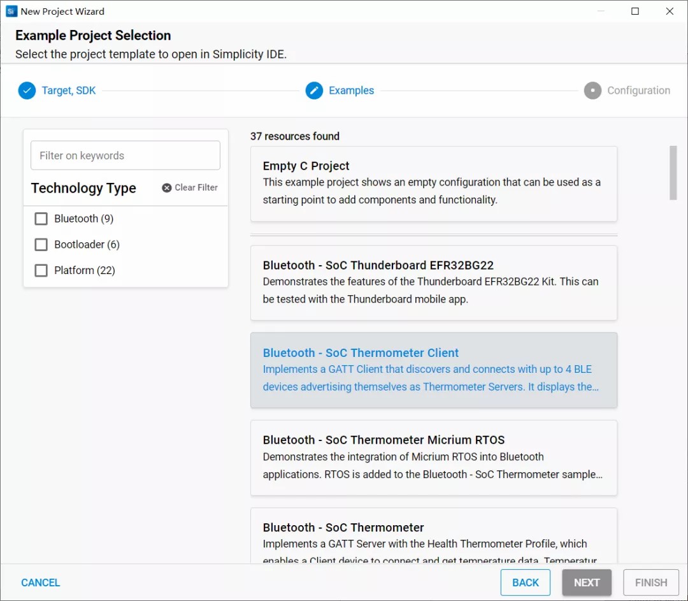Maximize the New Project Wizard window
This screenshot has width=688, height=601.
click(635, 11)
